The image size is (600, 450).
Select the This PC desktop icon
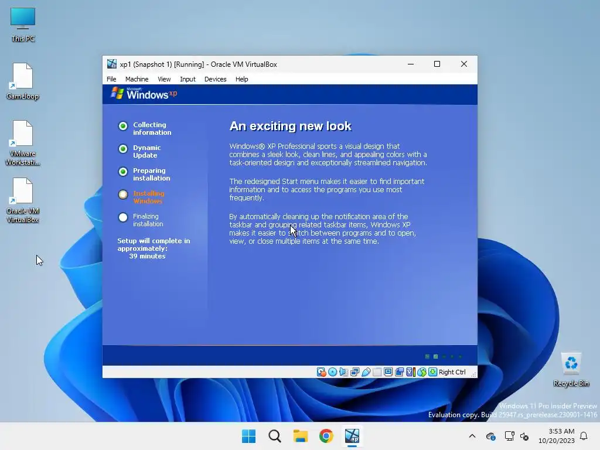click(23, 25)
